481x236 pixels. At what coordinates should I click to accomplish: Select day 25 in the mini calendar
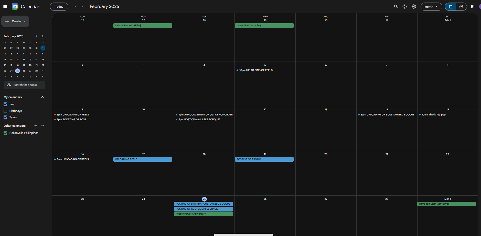(17, 71)
